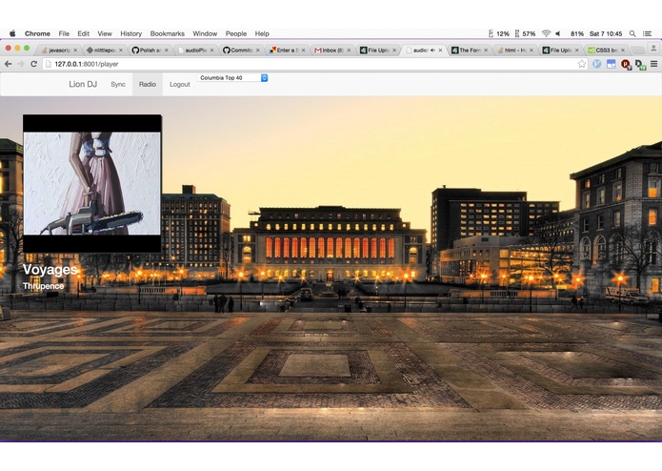The width and height of the screenshot is (662, 471).
Task: Open the Sync page link
Action: (x=118, y=84)
